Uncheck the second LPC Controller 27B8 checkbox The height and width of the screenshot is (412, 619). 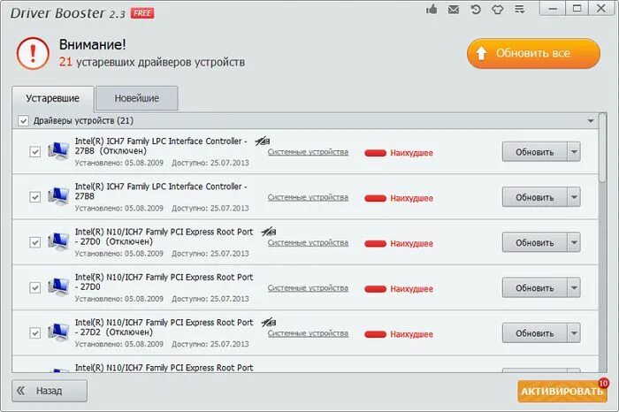point(35,197)
